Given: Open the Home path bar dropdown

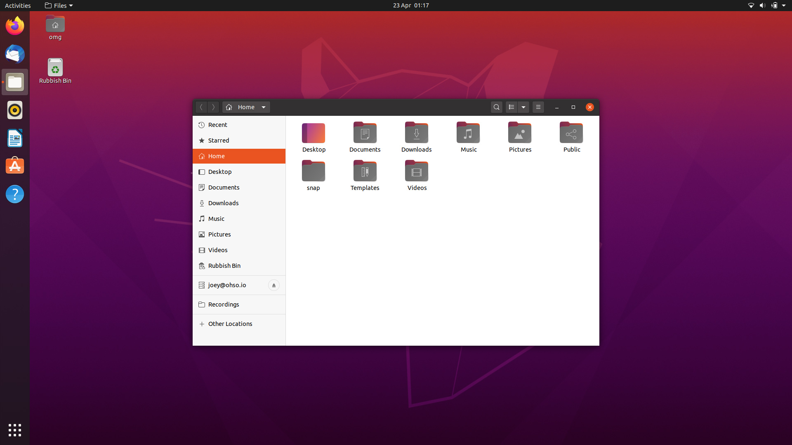Looking at the screenshot, I should pos(264,107).
